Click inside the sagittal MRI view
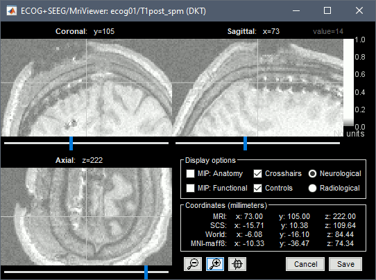 coord(258,87)
